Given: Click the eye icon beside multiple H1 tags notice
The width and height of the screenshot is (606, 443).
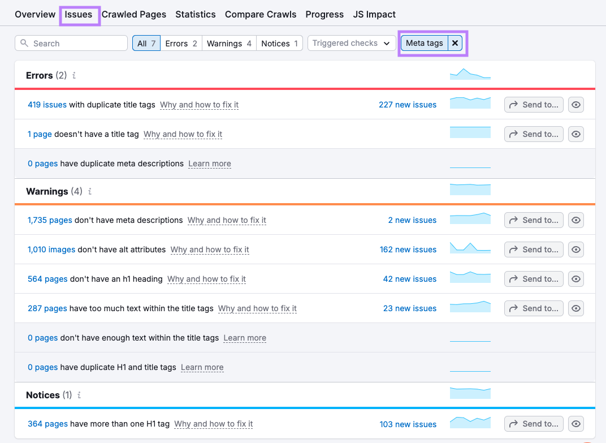Looking at the screenshot, I should point(575,424).
